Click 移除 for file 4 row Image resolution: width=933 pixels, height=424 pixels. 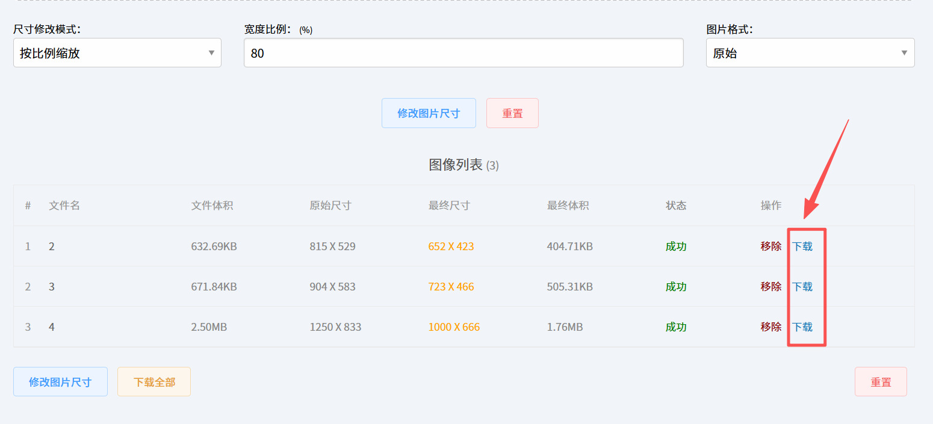tap(771, 327)
